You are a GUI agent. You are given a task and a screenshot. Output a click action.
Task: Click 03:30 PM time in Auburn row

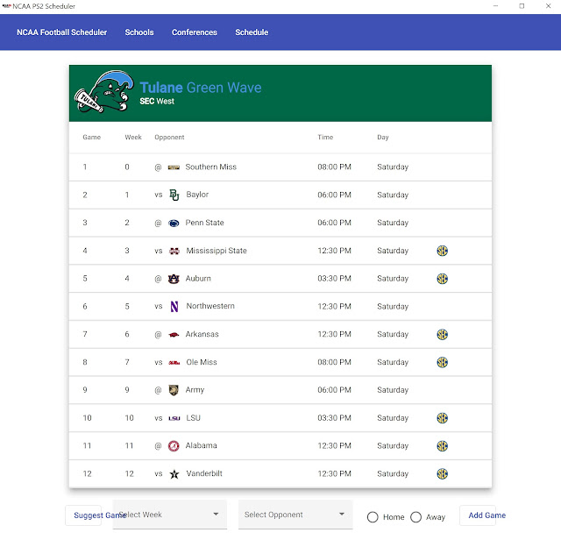click(334, 279)
